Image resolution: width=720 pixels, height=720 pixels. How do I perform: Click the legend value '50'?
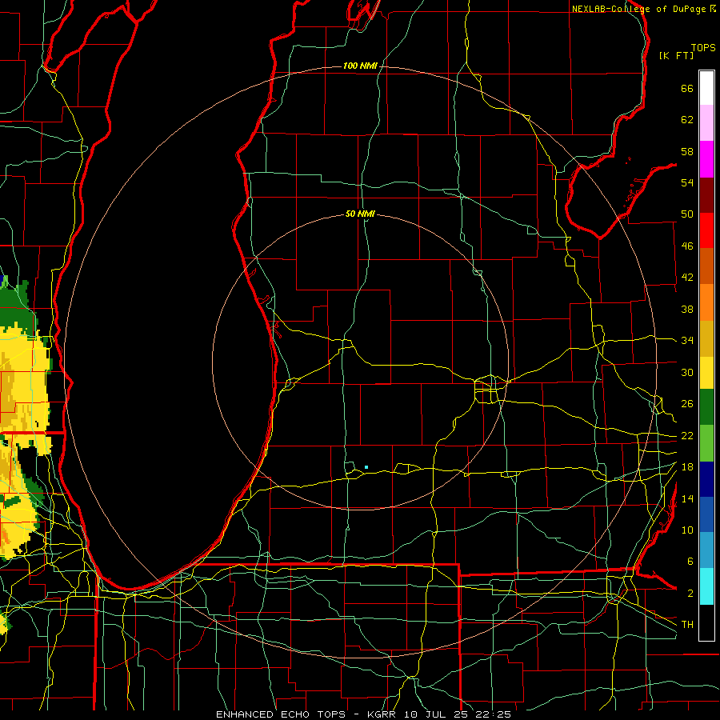point(687,214)
